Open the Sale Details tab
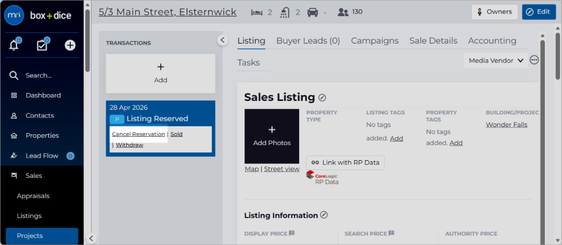562x245 pixels. [x=433, y=41]
